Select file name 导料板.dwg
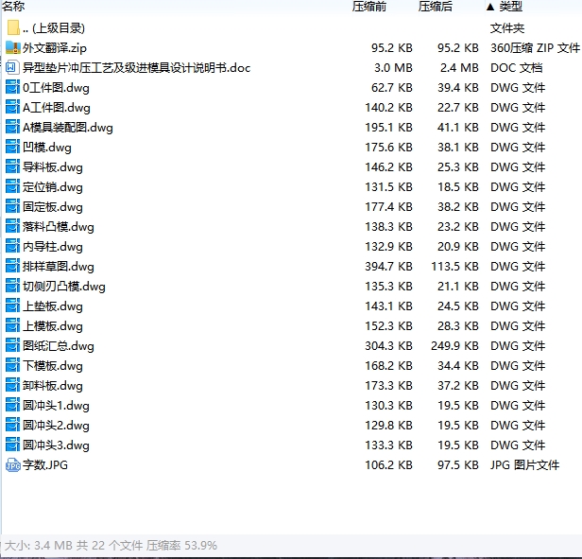This screenshot has width=582, height=559. (53, 167)
